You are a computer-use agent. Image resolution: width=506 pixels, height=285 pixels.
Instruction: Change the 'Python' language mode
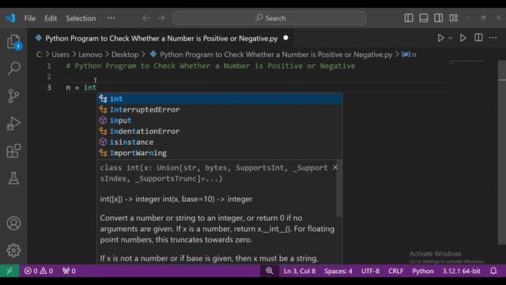point(423,271)
